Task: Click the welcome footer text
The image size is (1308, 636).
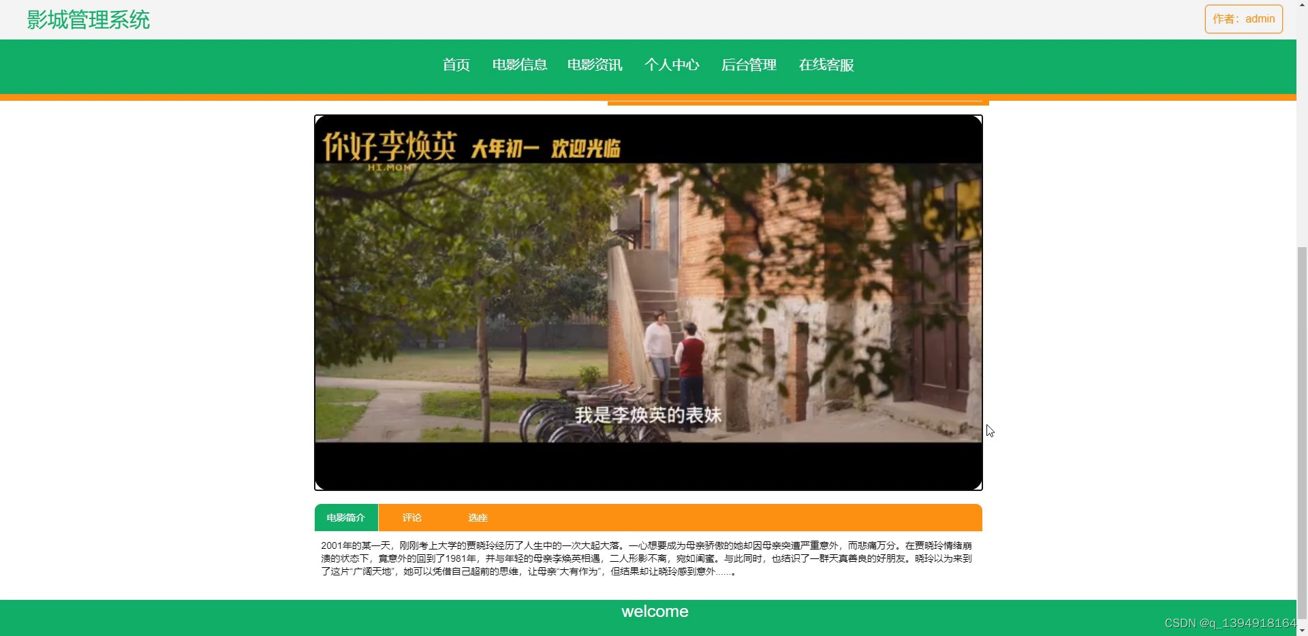Action: click(655, 611)
